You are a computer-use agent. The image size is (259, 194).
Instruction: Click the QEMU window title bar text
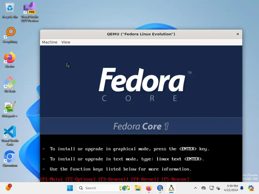141,34
